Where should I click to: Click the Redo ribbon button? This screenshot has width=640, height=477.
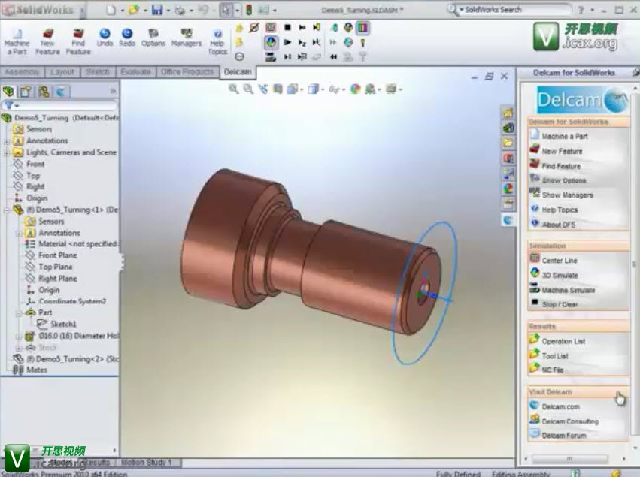pyautogui.click(x=127, y=37)
